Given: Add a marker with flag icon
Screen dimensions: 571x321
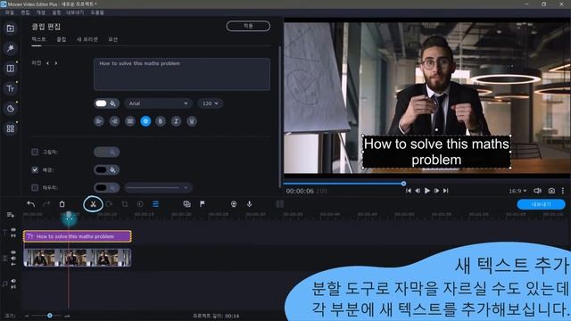Looking at the screenshot, I should (203, 204).
